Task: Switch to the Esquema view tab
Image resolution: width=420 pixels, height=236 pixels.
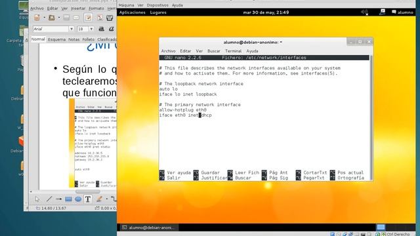Action: 56,39
